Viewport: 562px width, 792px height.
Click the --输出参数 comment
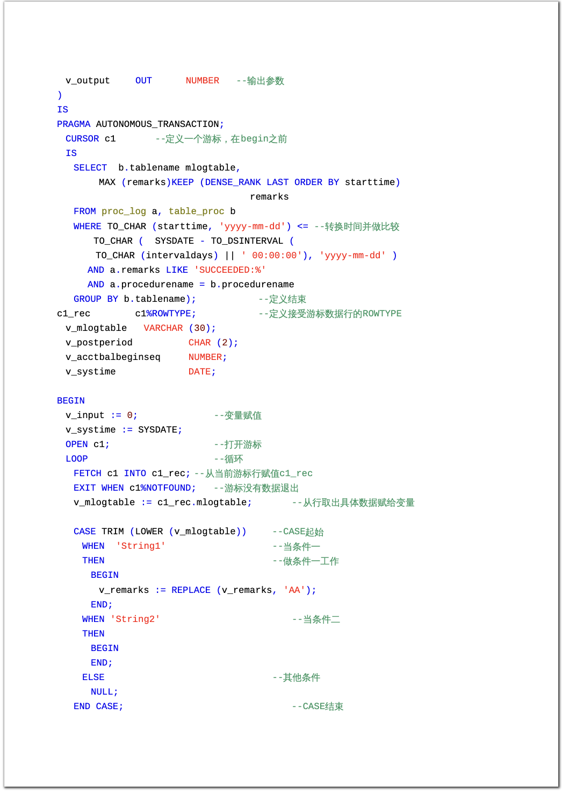point(261,81)
